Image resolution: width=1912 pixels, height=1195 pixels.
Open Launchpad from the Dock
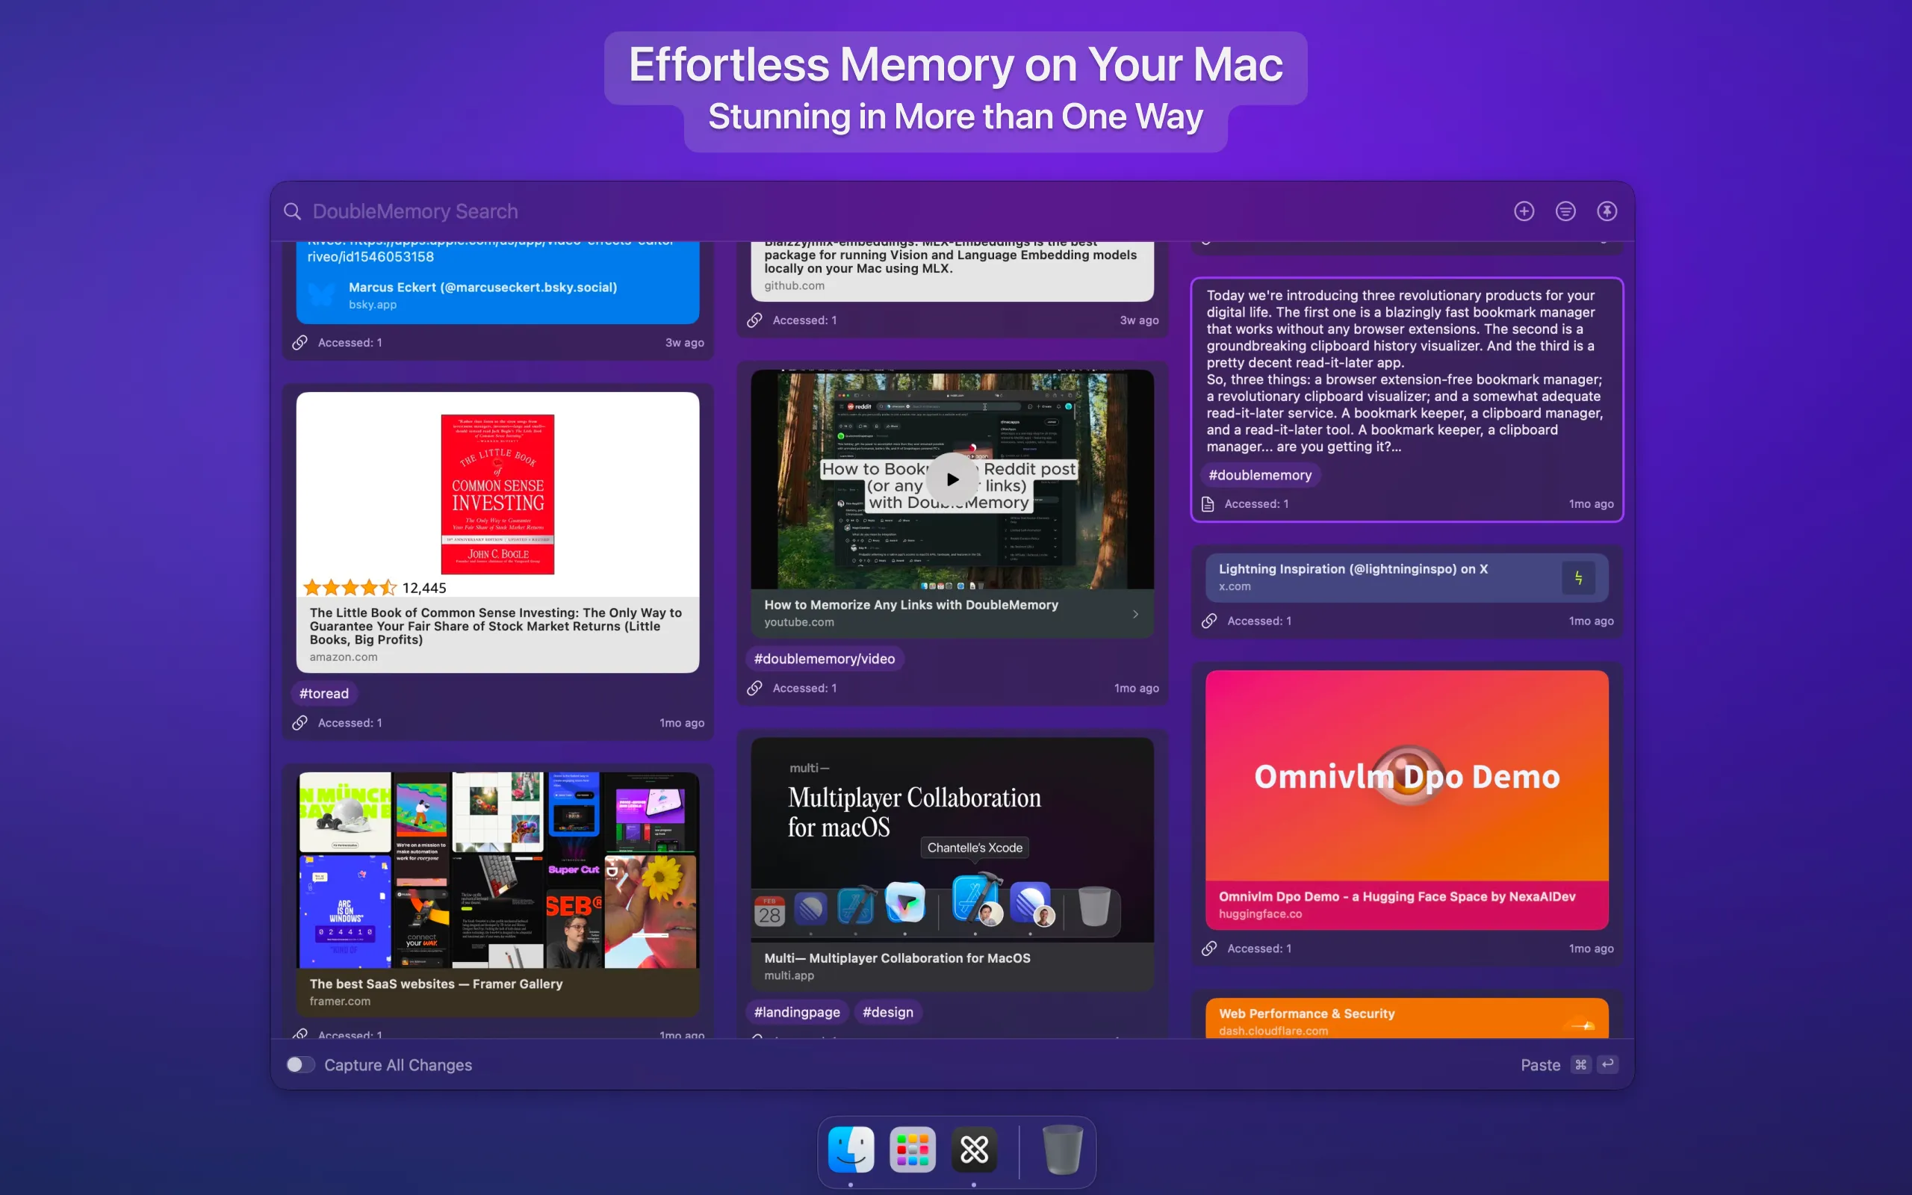point(913,1150)
